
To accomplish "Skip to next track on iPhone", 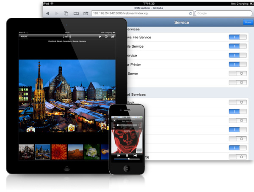I will point(135,155).
